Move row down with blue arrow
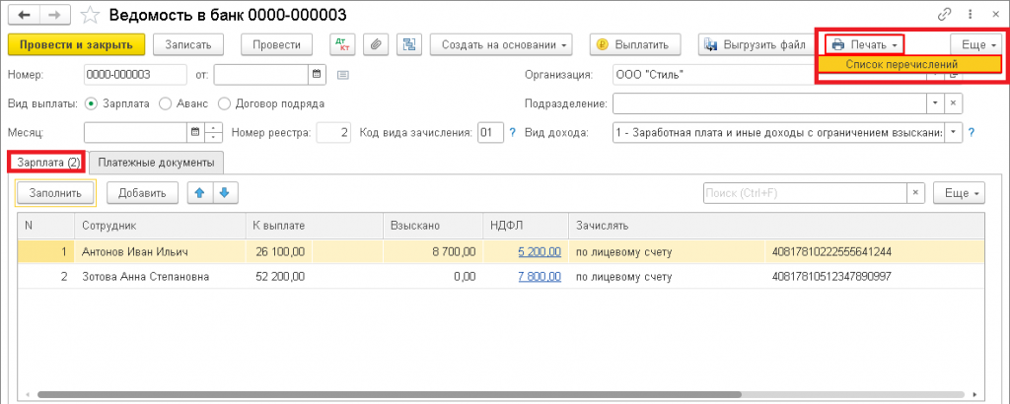 click(x=225, y=192)
